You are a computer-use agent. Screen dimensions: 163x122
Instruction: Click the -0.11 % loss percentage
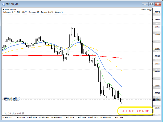pos(140,111)
